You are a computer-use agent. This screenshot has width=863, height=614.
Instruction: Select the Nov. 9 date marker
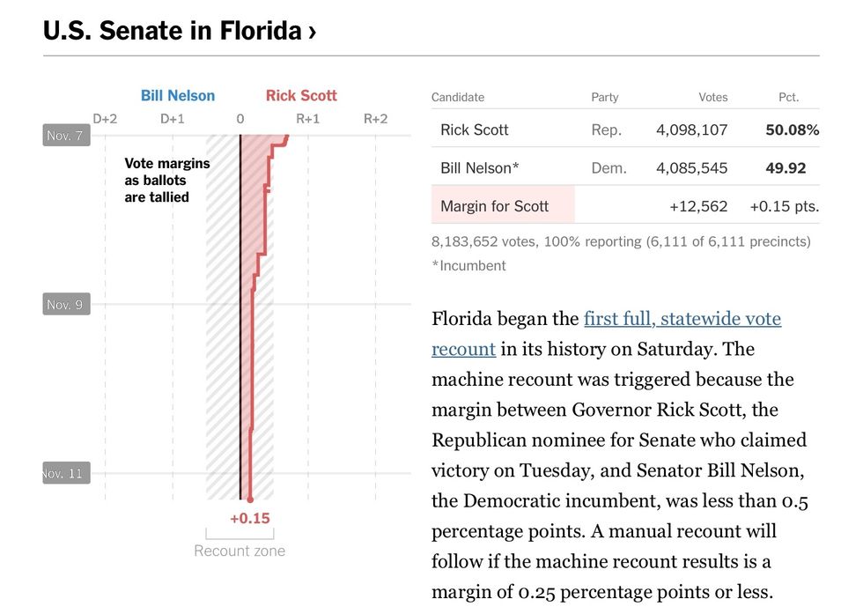(x=66, y=304)
